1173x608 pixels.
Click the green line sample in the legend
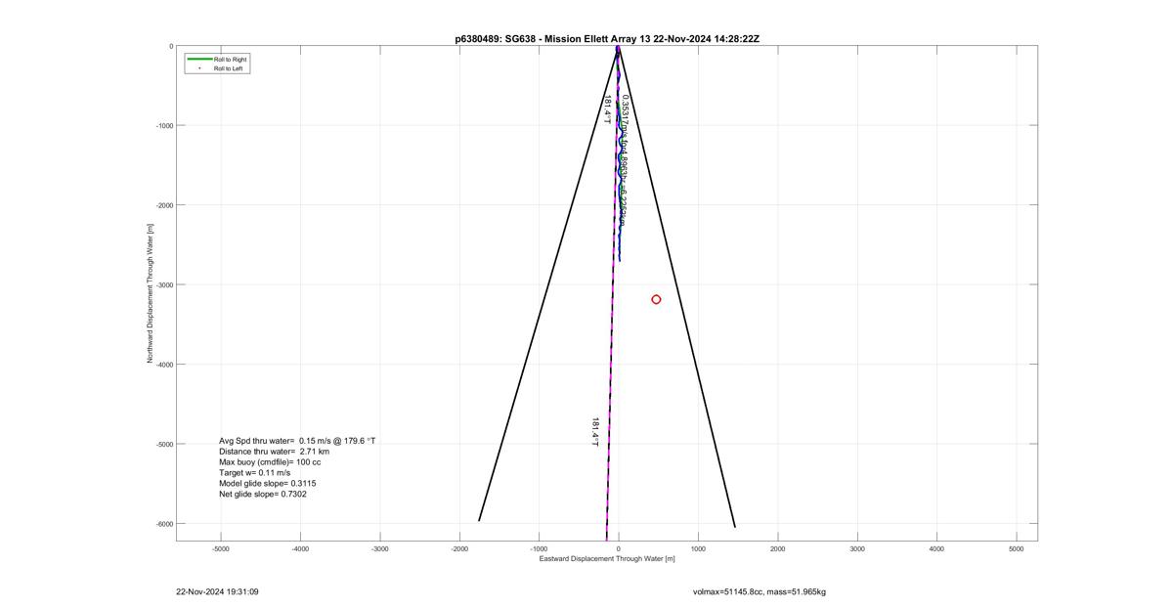point(199,60)
